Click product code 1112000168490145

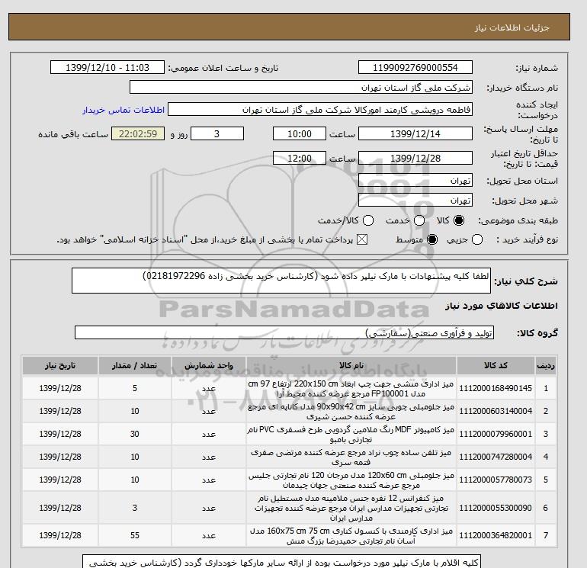(x=496, y=388)
